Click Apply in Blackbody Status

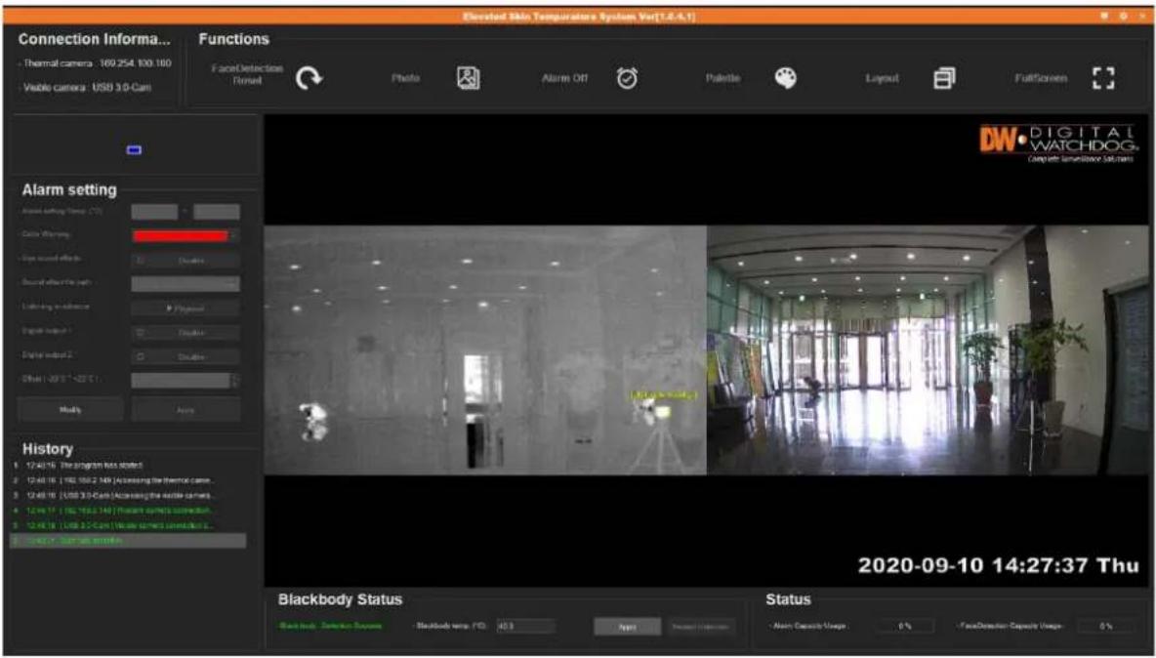pos(628,627)
